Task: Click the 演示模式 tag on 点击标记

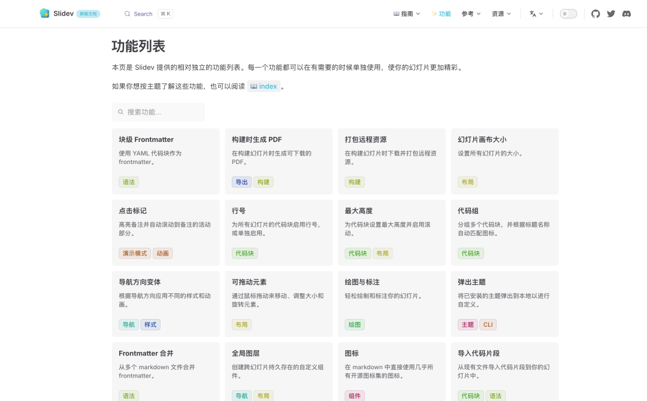Action: [x=135, y=253]
